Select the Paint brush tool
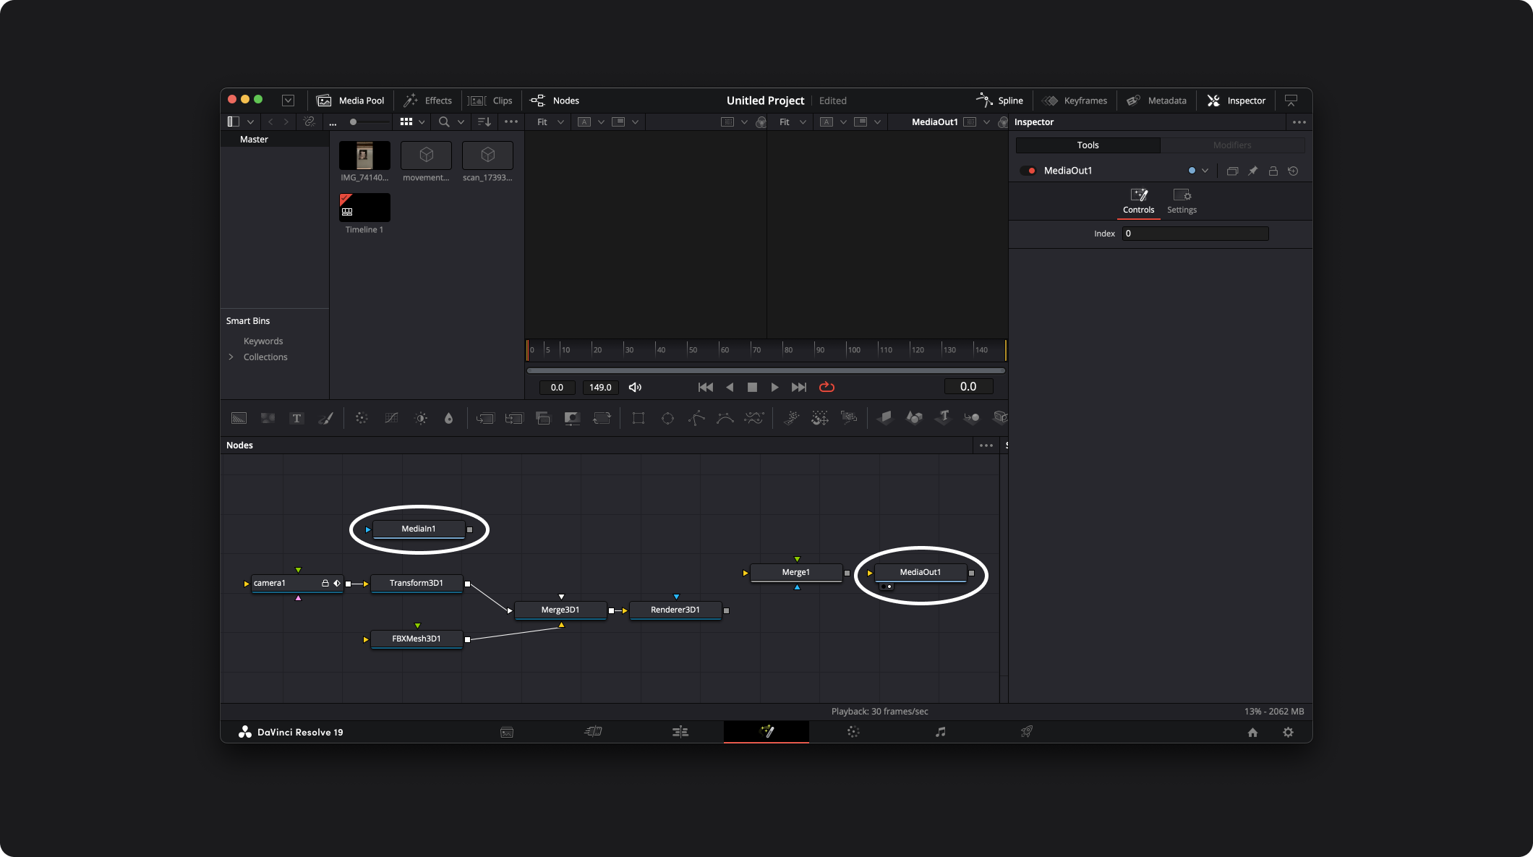Viewport: 1533px width, 857px height. click(x=325, y=418)
